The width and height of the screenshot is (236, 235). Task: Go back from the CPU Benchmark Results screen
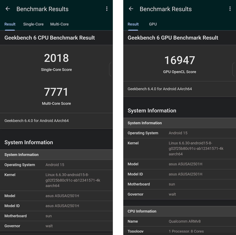(x=8, y=9)
